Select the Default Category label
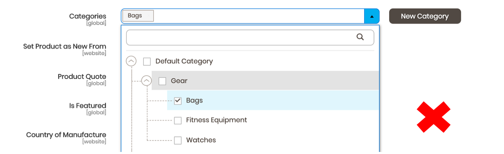Image resolution: width=504 pixels, height=154 pixels. coord(184,61)
